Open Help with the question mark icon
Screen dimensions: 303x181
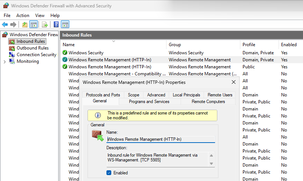[56, 24]
